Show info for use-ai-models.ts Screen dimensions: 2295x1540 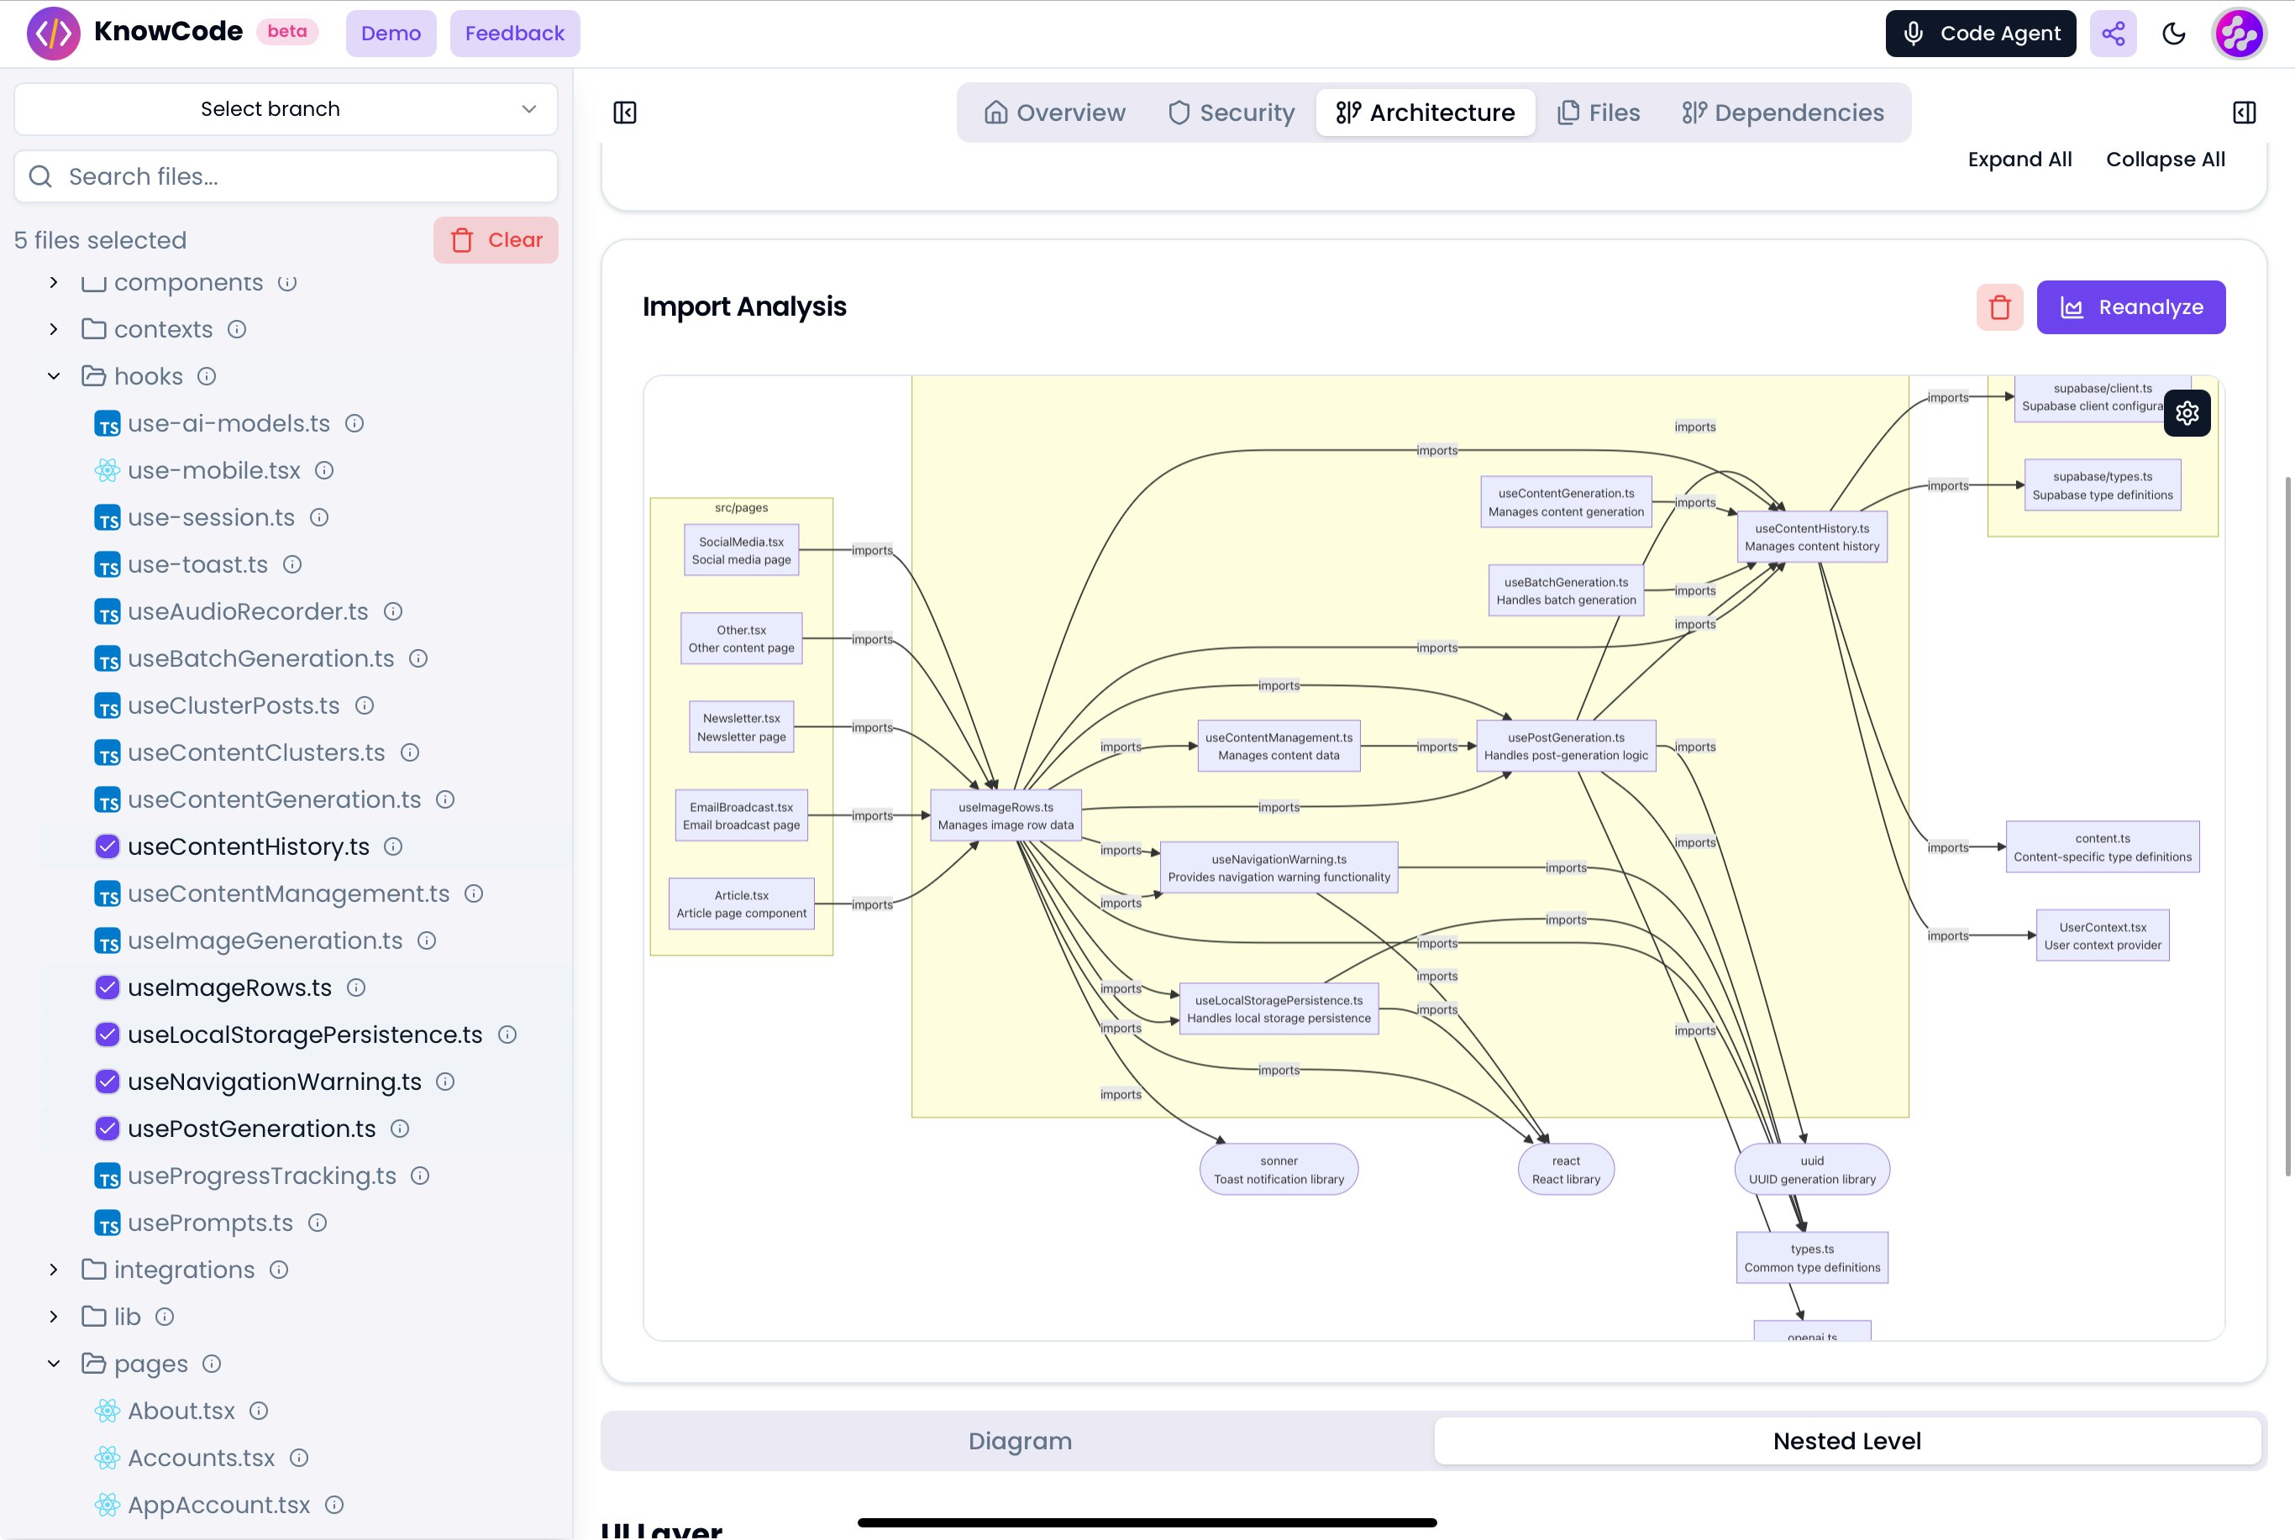(354, 423)
